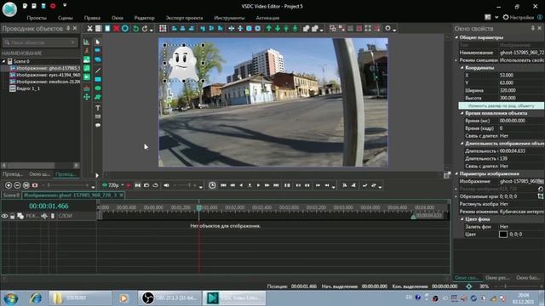This screenshot has height=306, width=545.
Task: Click the timeline zoom-in plus icon
Action: (9, 185)
